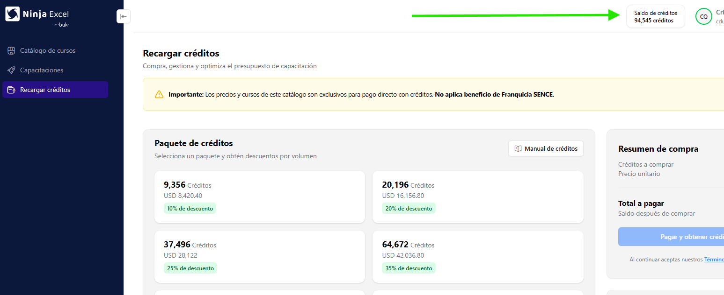
Task: Click the 10% de descuento badge
Action: (190, 209)
